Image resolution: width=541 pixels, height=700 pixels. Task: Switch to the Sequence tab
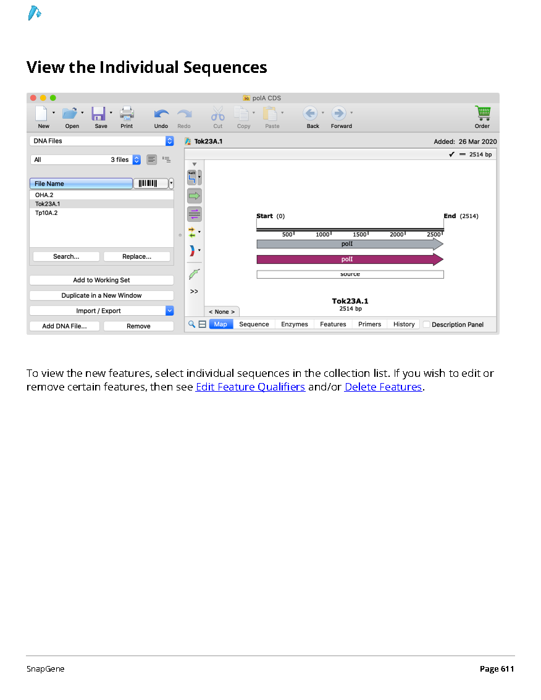pos(254,324)
